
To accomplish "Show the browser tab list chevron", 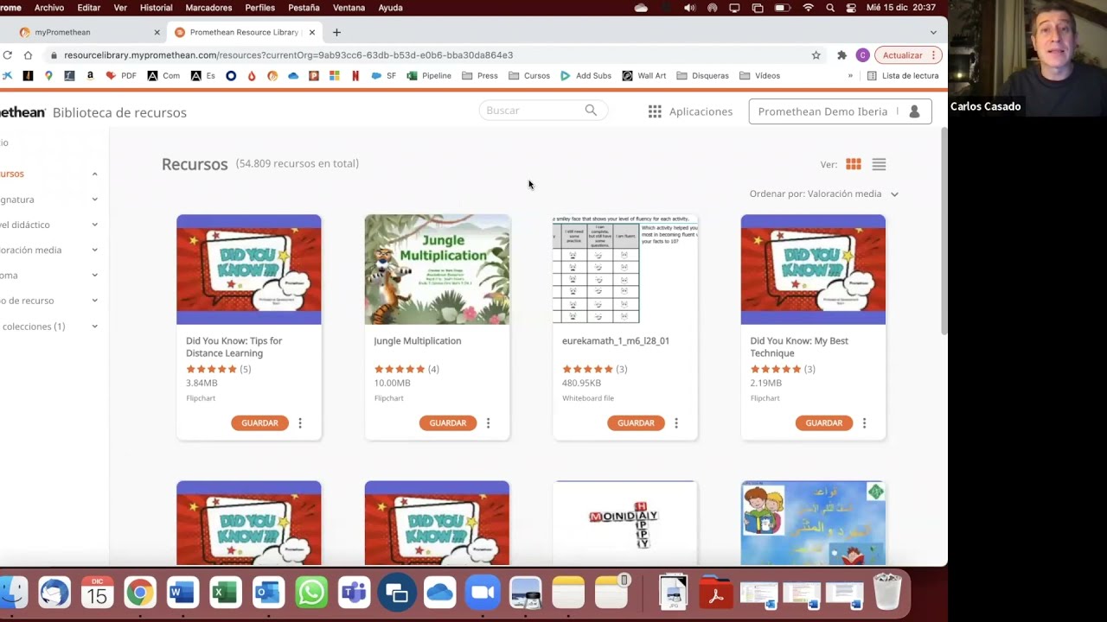I will [933, 33].
